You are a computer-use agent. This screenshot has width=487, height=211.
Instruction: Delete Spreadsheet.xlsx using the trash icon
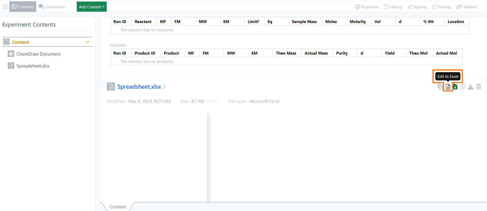[479, 87]
